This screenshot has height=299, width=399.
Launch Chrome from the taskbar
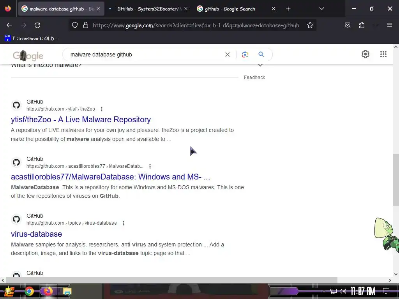[x=29, y=291]
